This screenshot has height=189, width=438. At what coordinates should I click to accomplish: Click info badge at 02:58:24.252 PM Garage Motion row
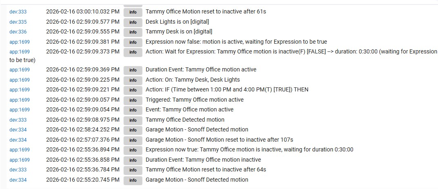pos(133,130)
